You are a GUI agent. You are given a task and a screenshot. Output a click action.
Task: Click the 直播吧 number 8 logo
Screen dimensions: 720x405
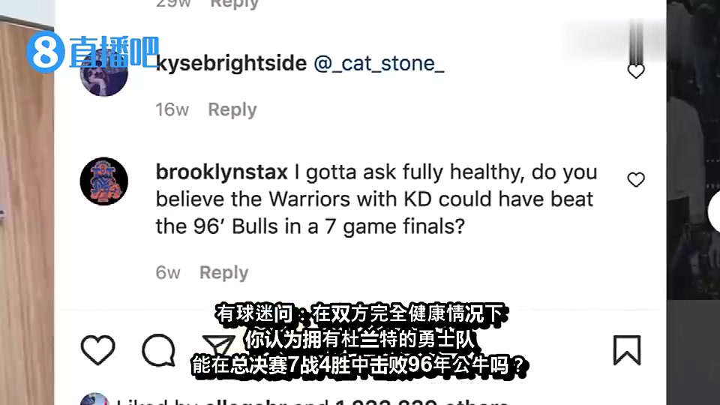click(x=45, y=52)
